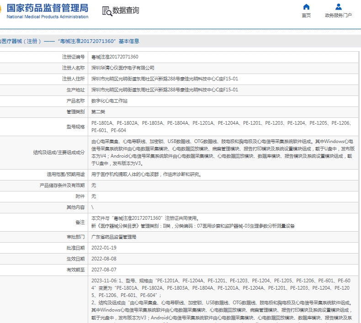Select the 注册证编号 label cell
This screenshot has width=361, height=323.
pyautogui.click(x=44, y=57)
